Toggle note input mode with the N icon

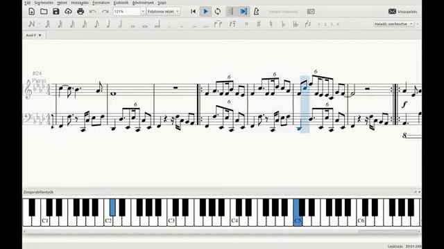(x=31, y=24)
